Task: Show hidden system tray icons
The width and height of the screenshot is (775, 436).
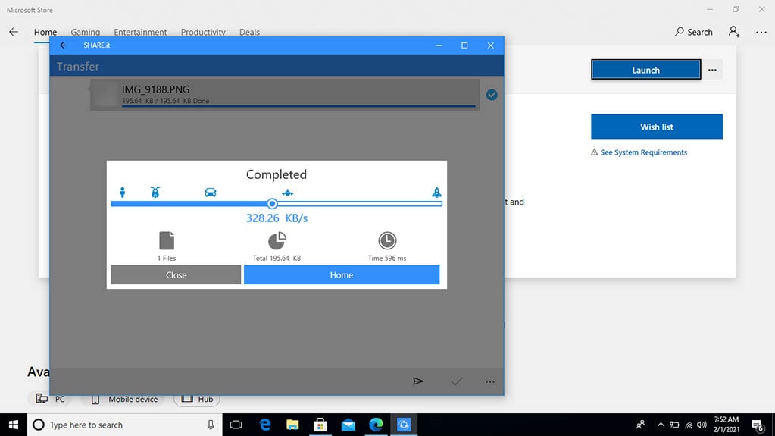Action: tap(661, 425)
